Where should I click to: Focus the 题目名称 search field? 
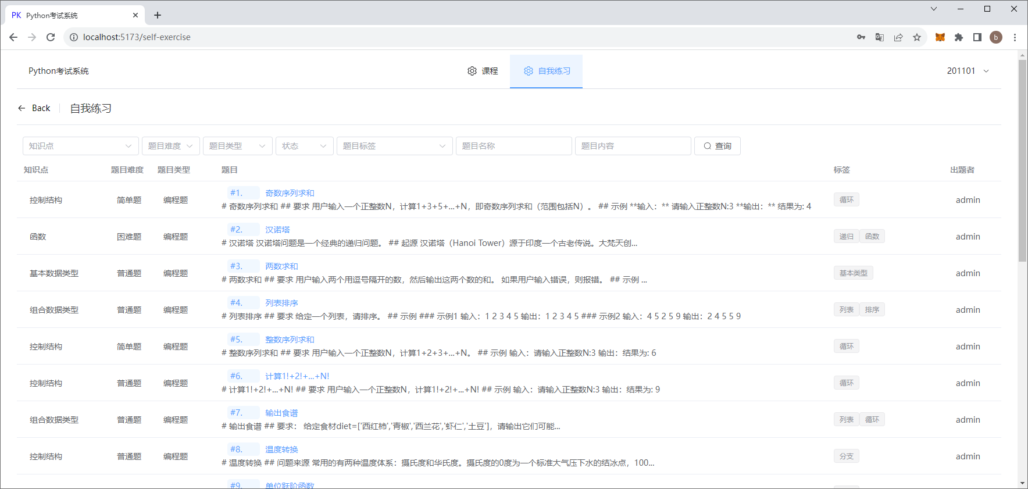pos(514,146)
